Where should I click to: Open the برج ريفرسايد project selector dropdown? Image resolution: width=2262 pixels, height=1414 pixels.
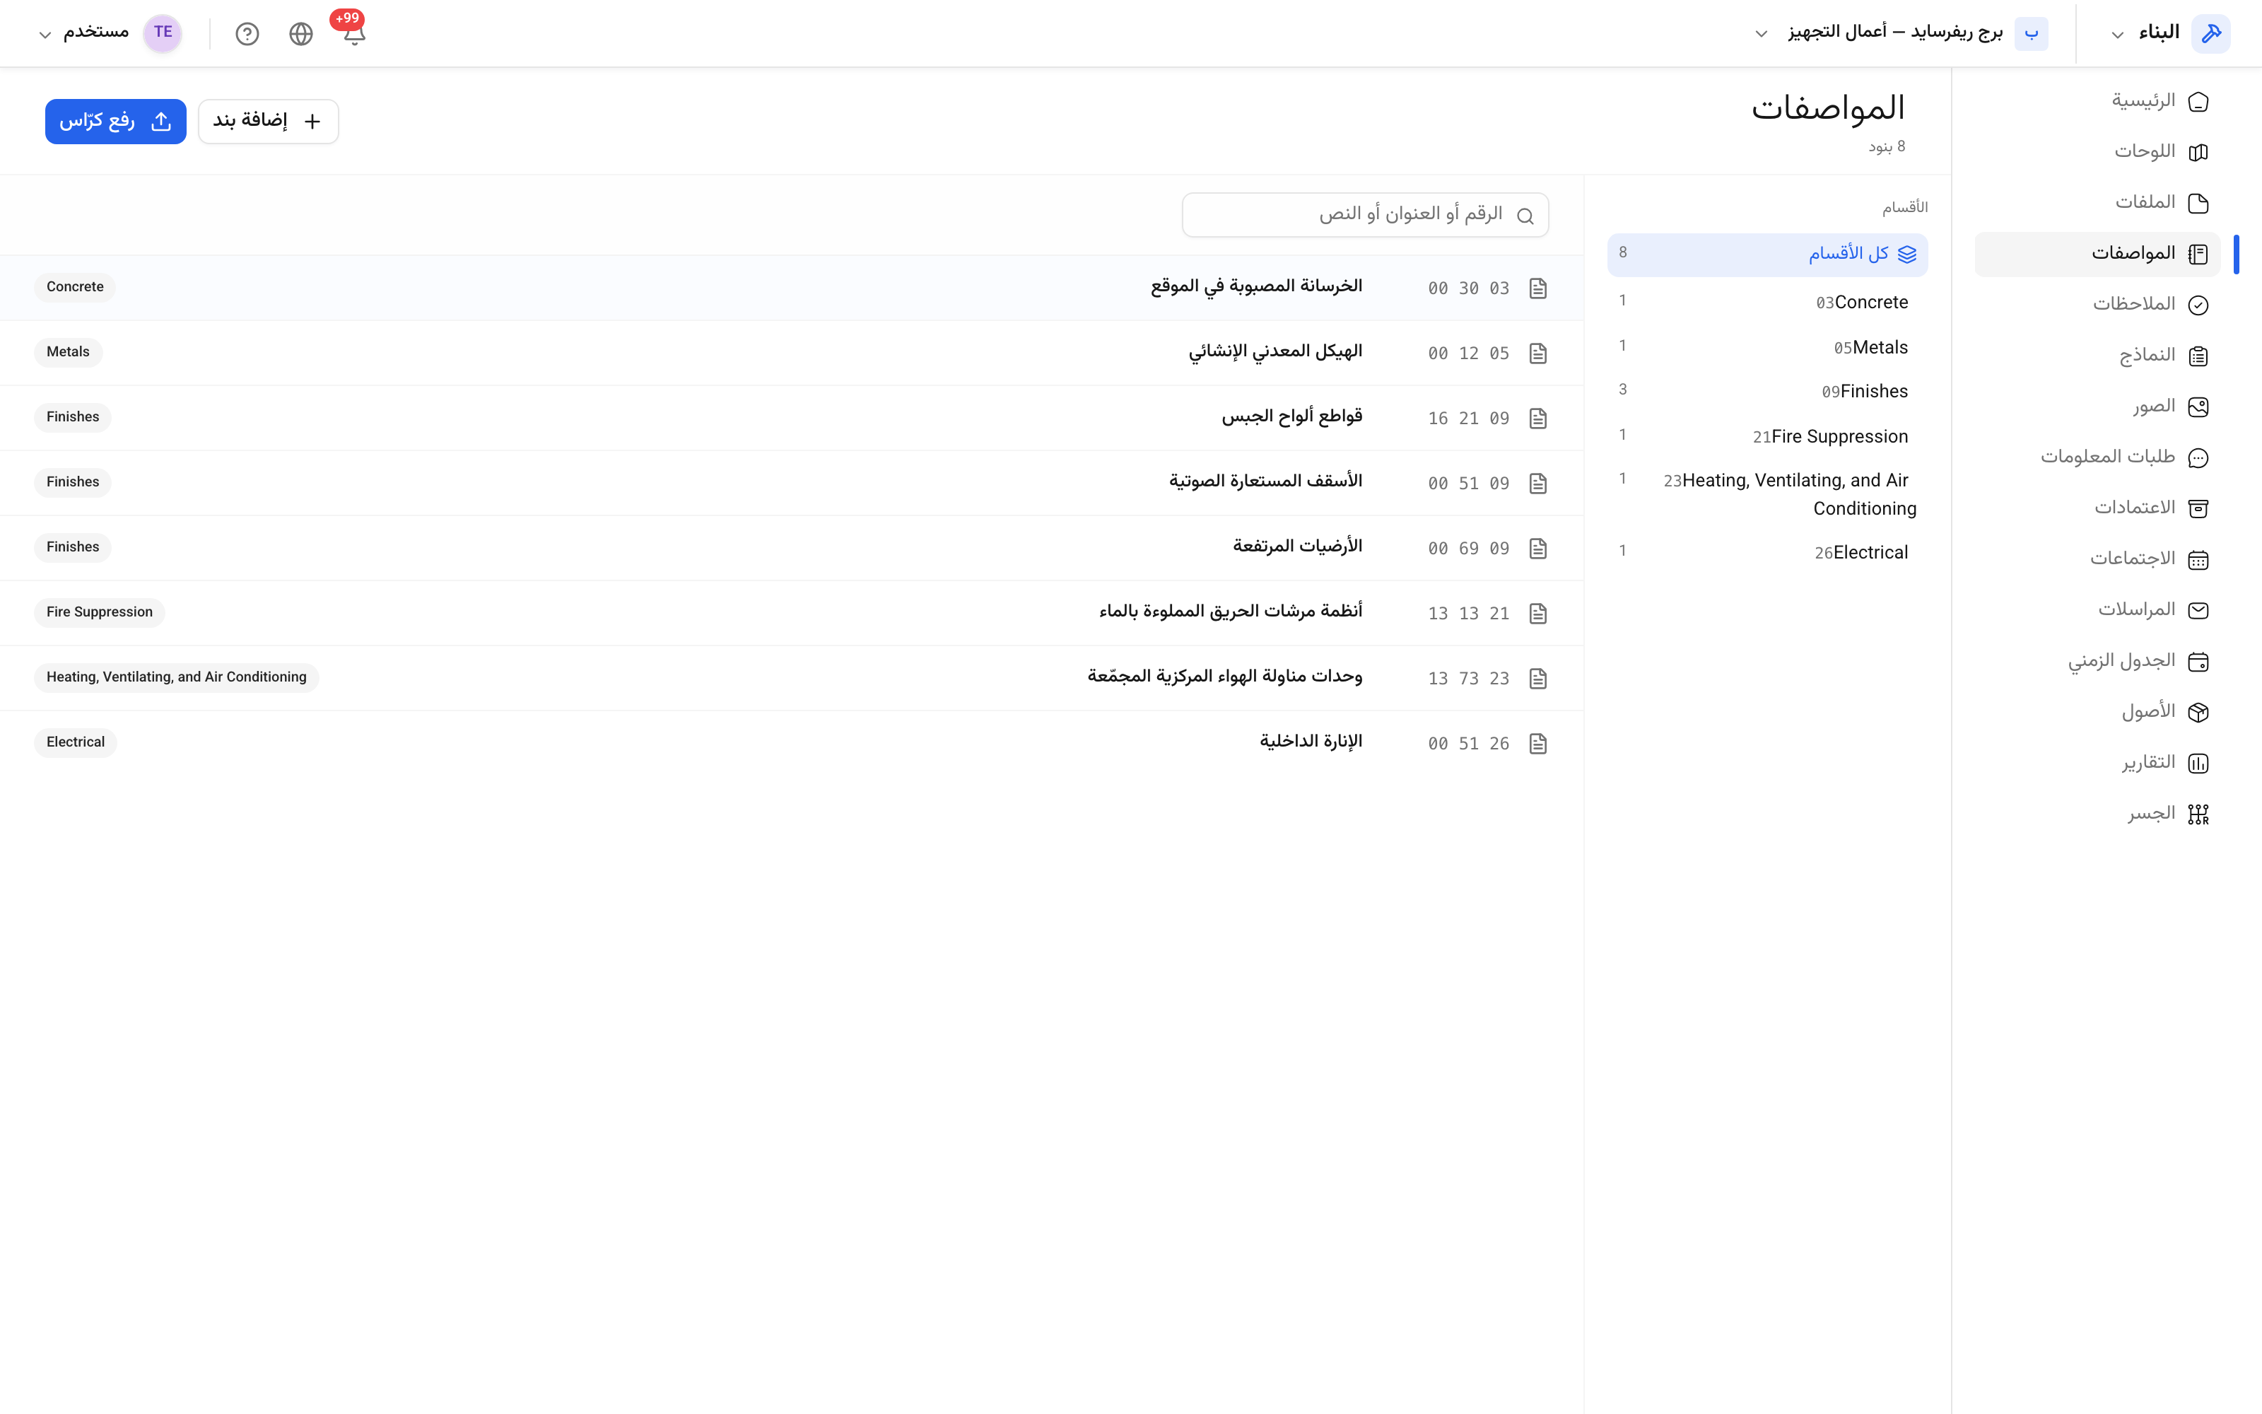click(x=1900, y=33)
